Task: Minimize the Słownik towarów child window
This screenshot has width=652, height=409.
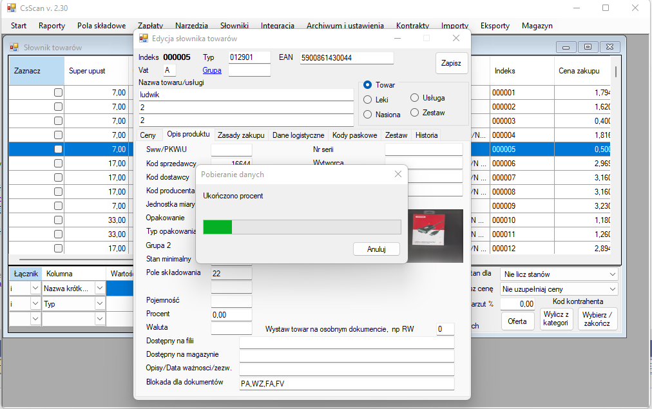Action: pos(566,47)
